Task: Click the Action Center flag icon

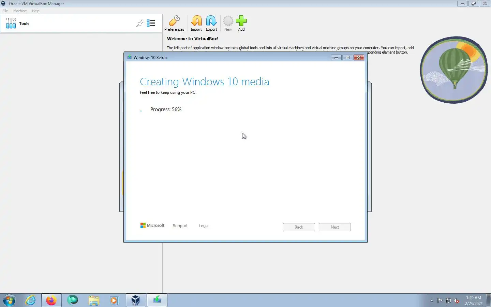Action: (x=440, y=301)
